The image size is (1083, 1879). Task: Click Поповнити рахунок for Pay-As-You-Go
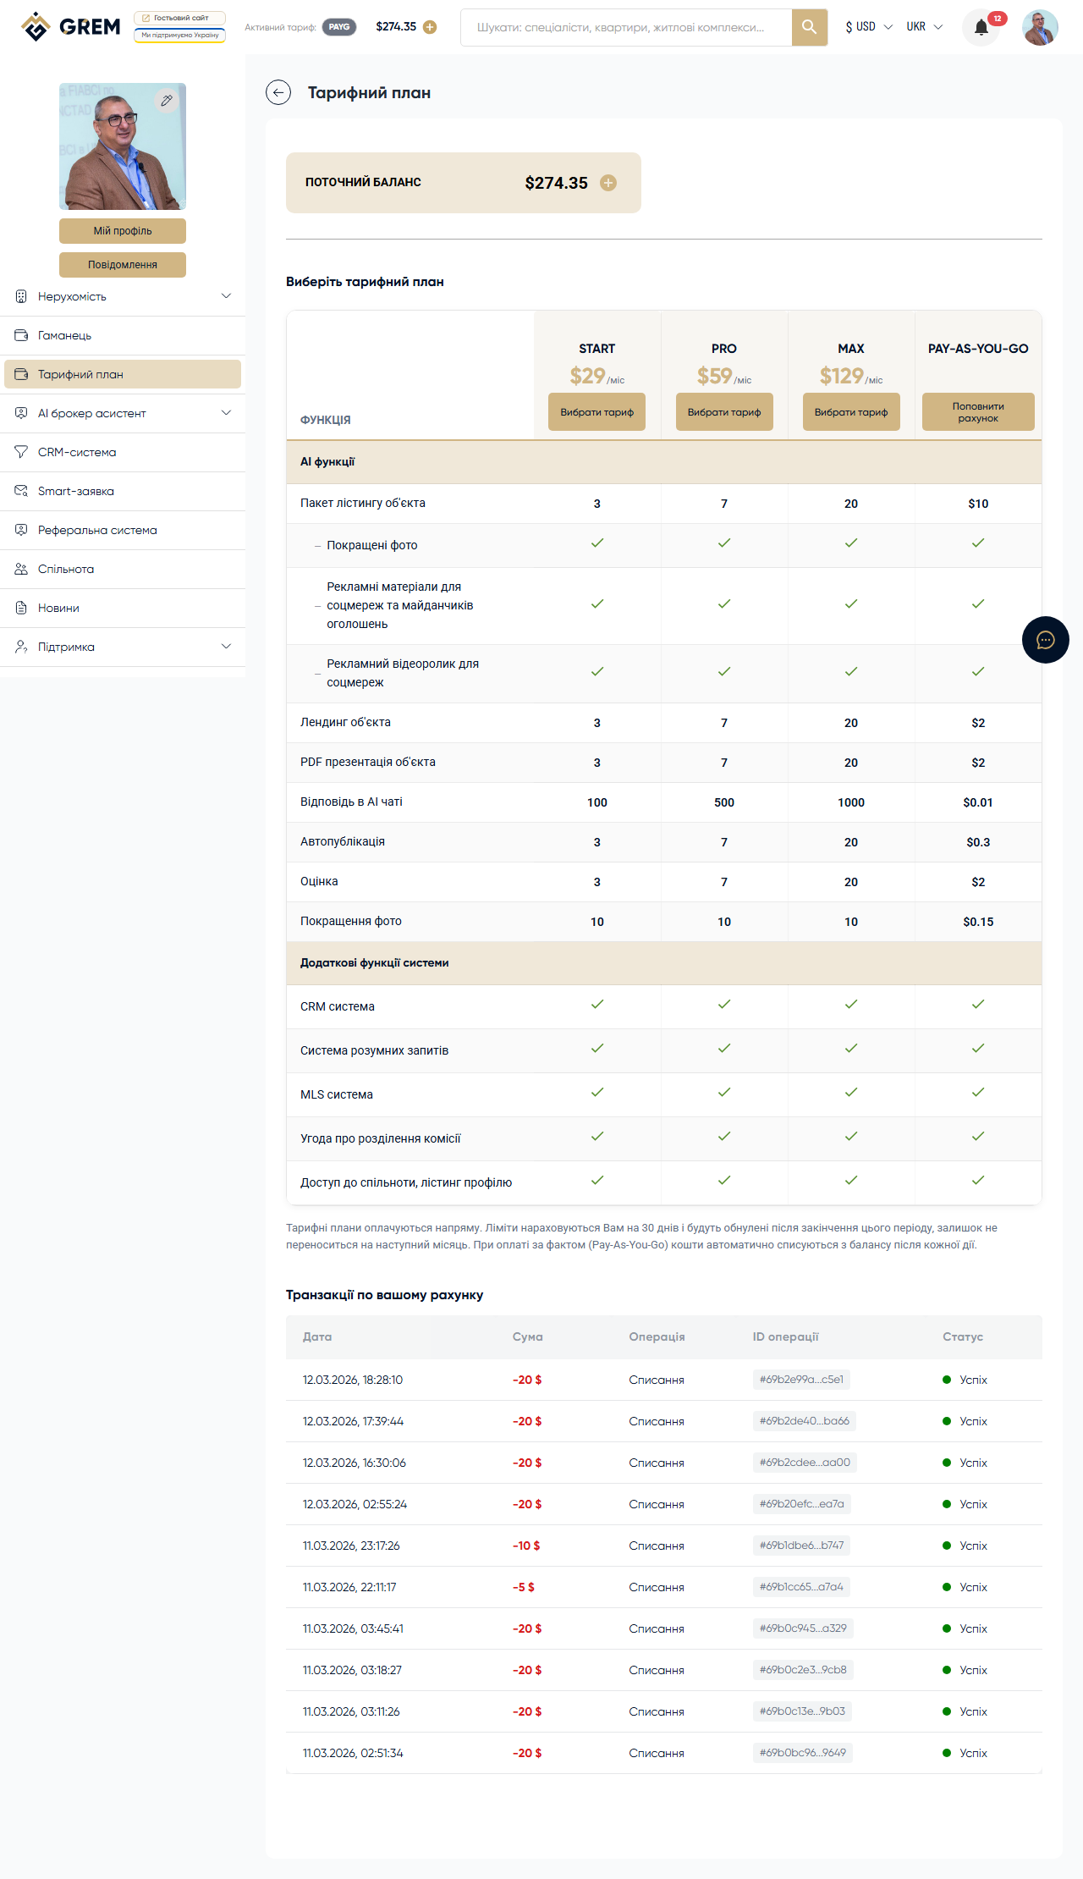[x=978, y=412]
